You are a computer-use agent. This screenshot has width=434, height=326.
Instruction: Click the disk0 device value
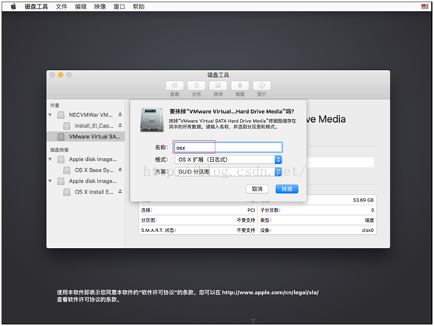368,230
